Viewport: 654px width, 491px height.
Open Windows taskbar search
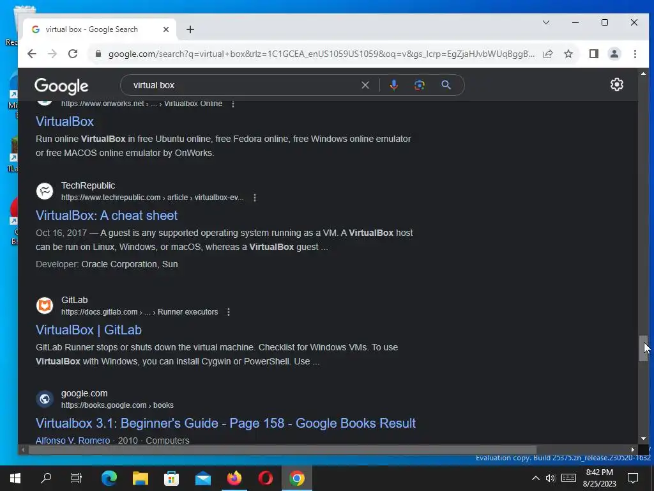46,478
